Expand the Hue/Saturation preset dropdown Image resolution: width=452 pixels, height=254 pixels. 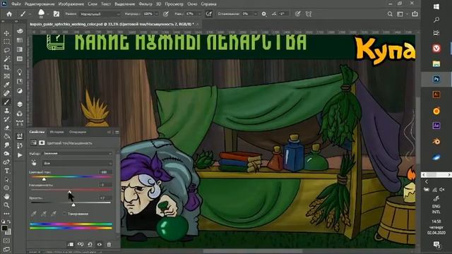(x=78, y=154)
